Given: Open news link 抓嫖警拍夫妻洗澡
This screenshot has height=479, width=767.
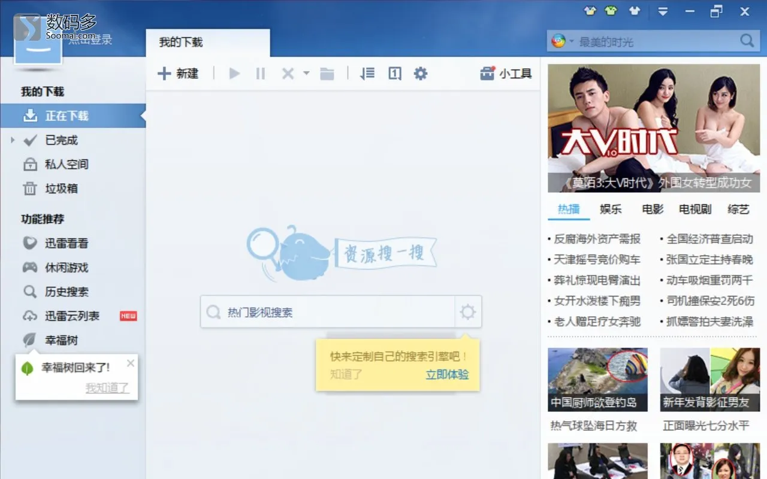Looking at the screenshot, I should tap(709, 322).
